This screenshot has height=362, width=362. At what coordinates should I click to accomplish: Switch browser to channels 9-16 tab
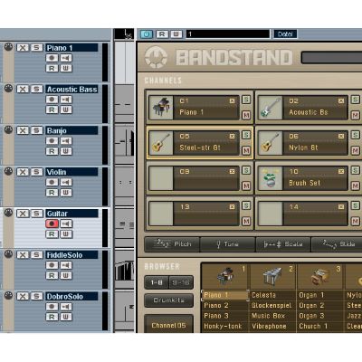(181, 282)
